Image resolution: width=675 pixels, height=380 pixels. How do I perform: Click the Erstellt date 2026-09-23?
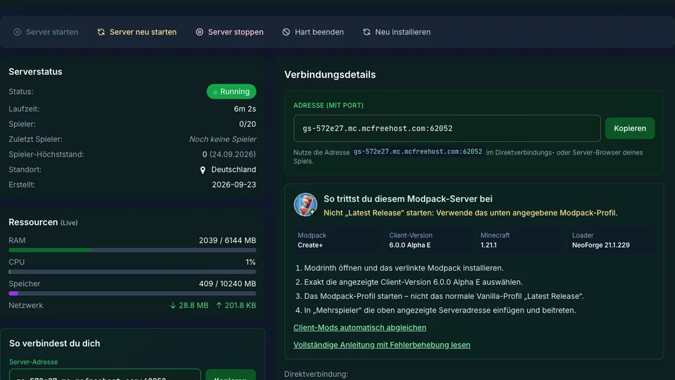tap(234, 185)
